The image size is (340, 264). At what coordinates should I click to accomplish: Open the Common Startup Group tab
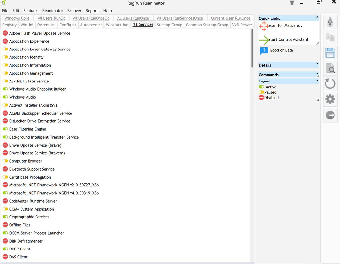207,25
